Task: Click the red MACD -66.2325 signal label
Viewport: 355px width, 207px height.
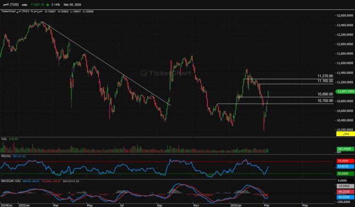Action: pyautogui.click(x=343, y=190)
